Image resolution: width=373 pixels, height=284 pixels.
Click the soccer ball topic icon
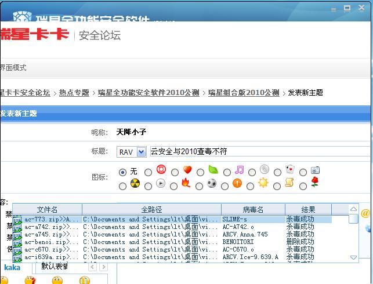[x=212, y=183]
